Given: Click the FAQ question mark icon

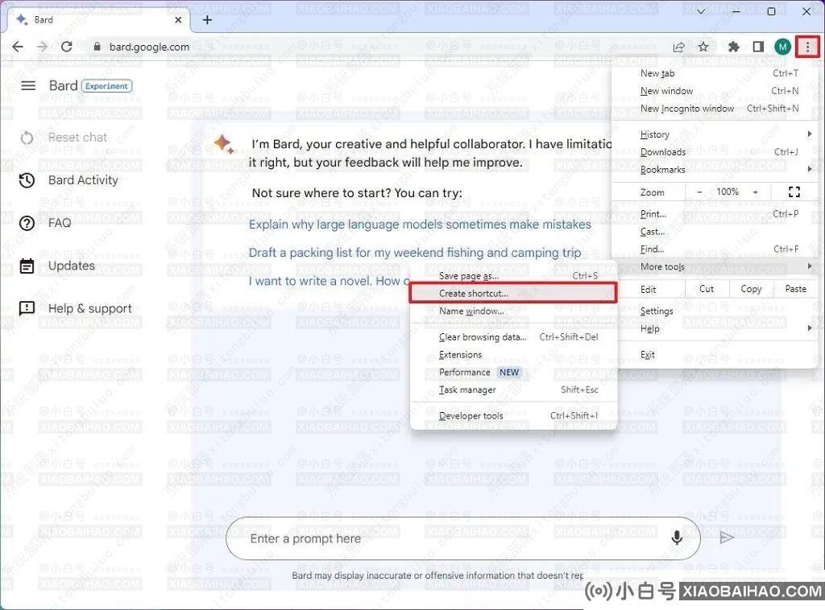Looking at the screenshot, I should (27, 223).
